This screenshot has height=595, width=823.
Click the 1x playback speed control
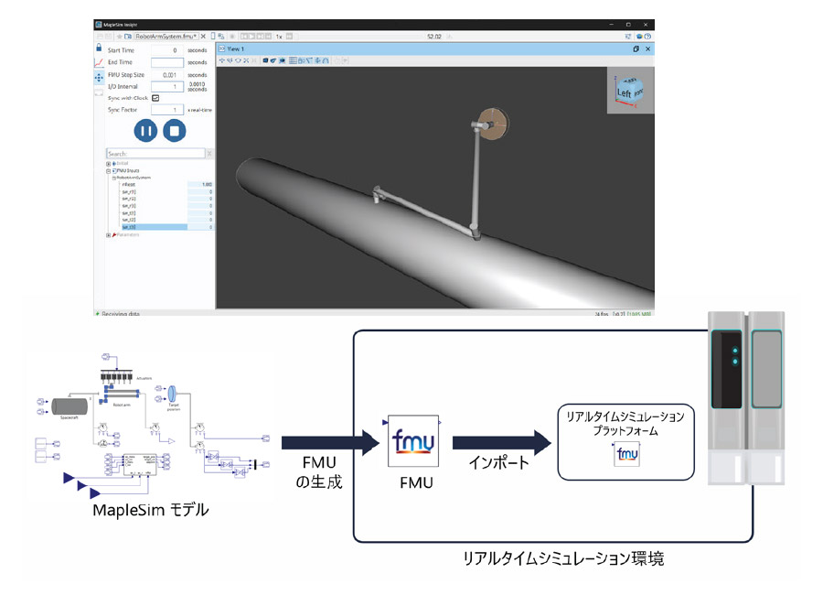[279, 37]
